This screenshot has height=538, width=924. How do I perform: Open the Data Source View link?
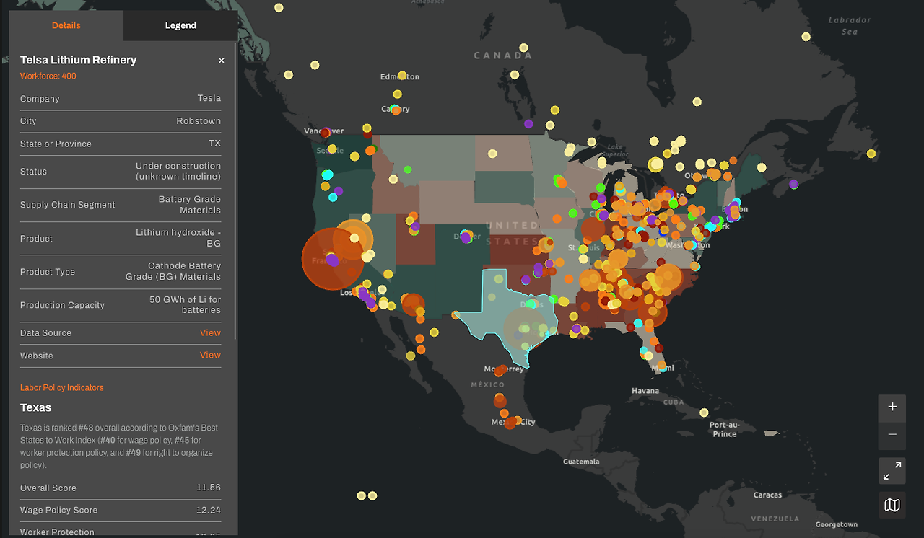point(210,332)
